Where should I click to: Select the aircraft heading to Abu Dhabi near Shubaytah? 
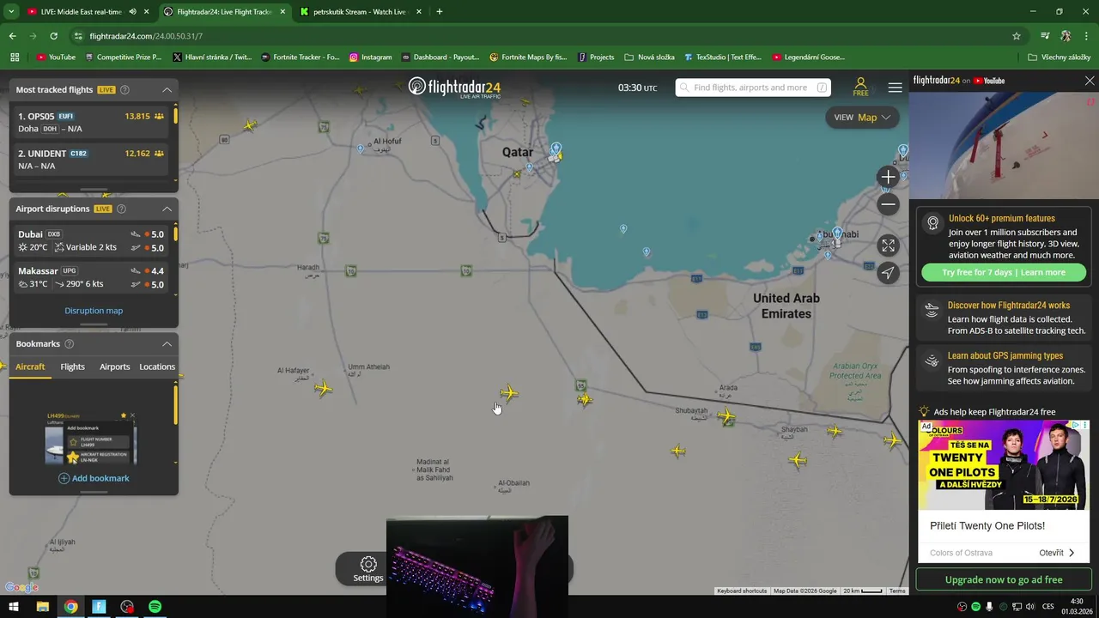(726, 416)
